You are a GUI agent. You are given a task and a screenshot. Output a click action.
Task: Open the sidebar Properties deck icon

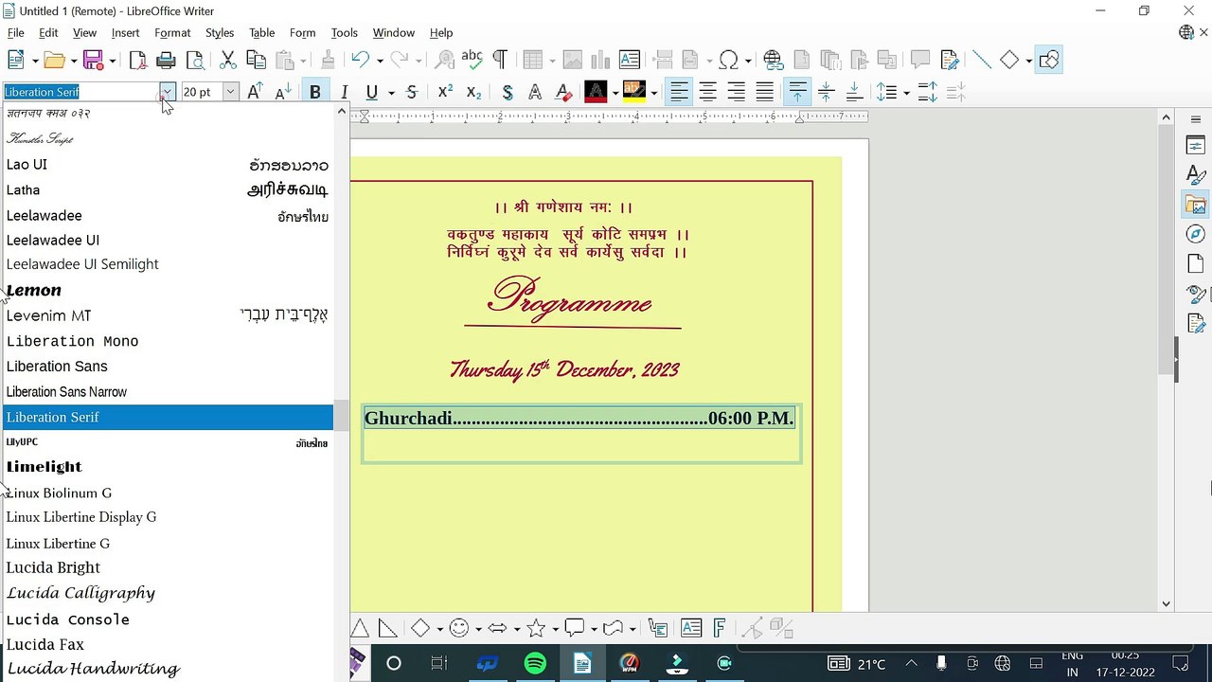(1195, 145)
